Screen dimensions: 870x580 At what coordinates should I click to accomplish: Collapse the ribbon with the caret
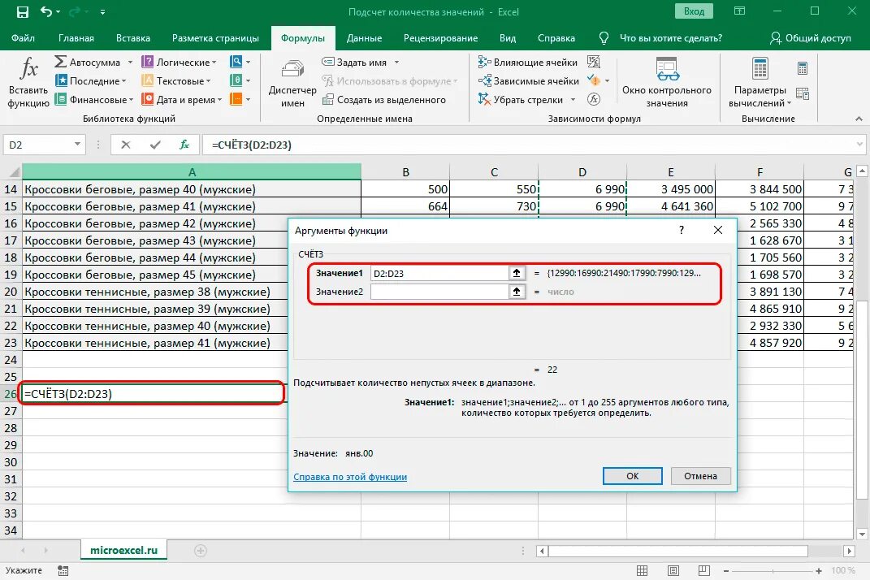click(x=859, y=119)
